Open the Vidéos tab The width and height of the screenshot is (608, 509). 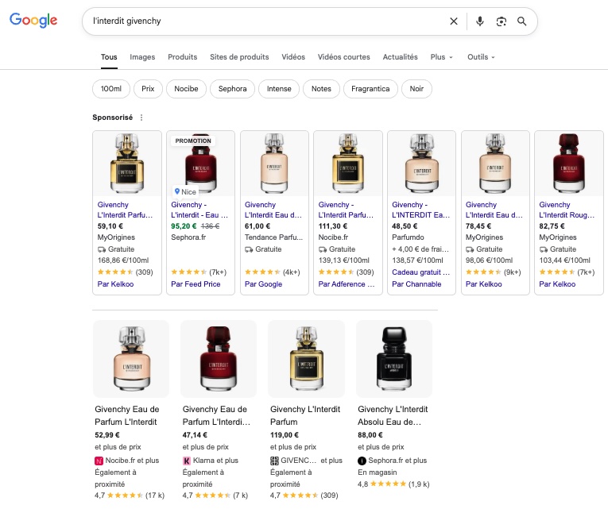pos(293,57)
